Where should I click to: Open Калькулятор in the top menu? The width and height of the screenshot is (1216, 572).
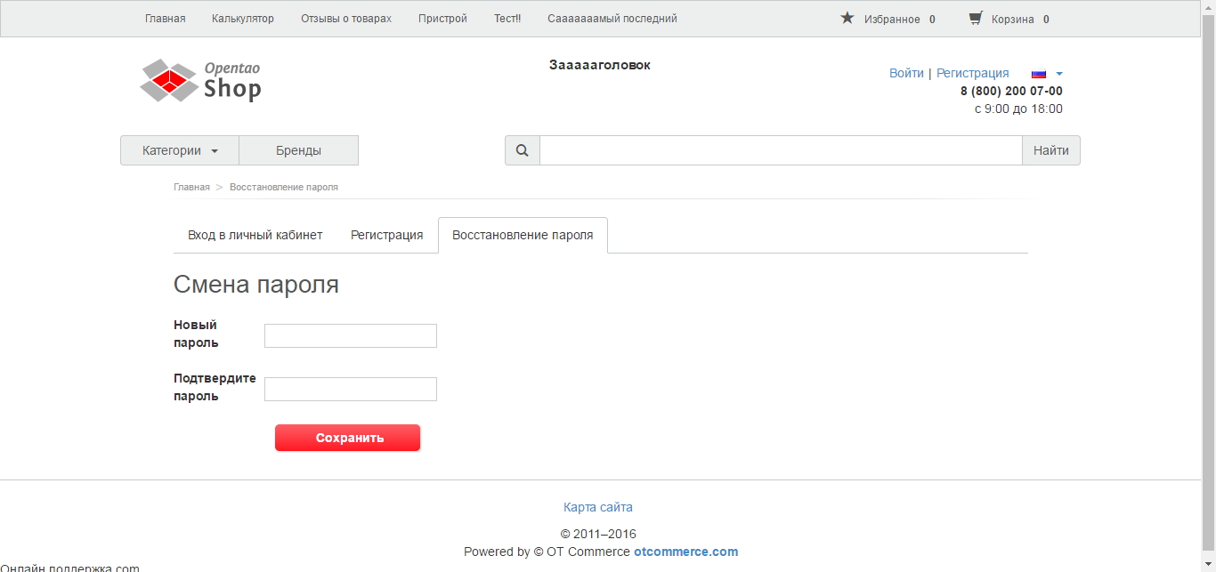pos(243,19)
